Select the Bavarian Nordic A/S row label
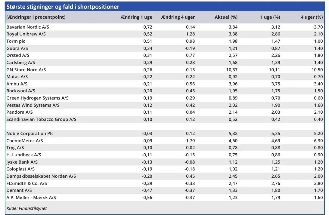 28,27
